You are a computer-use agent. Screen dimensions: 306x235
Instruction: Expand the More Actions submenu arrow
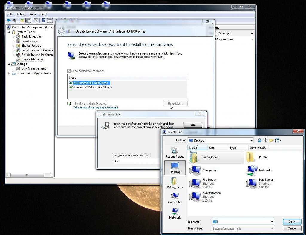point(252,39)
